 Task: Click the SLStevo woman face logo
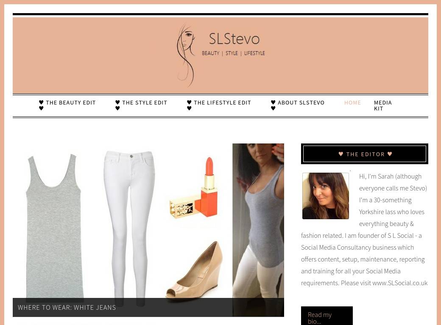186,55
